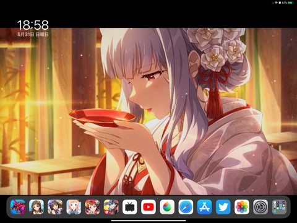Launch the MediBang Paint colorful blob icon
Viewport: 297px width, 223px height.
pos(167,207)
